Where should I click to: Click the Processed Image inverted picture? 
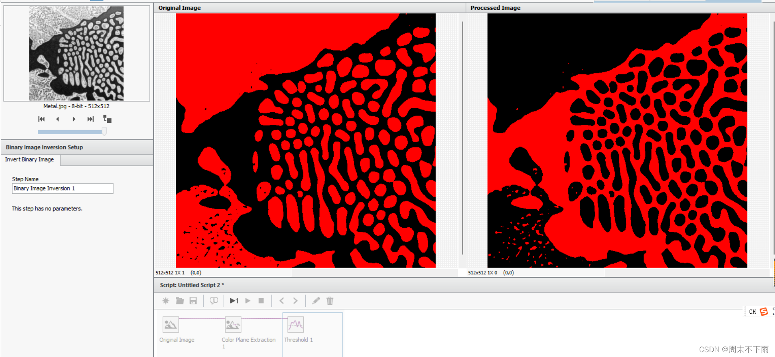[x=617, y=141]
